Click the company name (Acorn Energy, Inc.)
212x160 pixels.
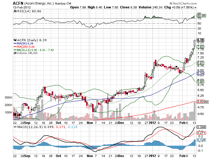coord(39,4)
